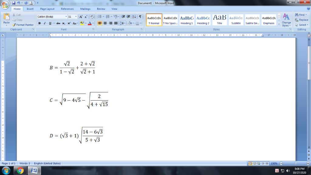Viewport: 311px width, 175px height.
Task: Click Word help icon
Action: pos(309,9)
